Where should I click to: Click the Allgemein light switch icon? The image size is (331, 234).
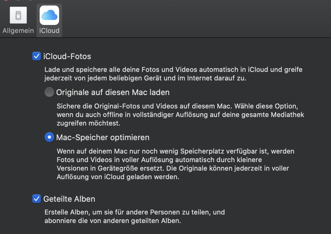[18, 15]
